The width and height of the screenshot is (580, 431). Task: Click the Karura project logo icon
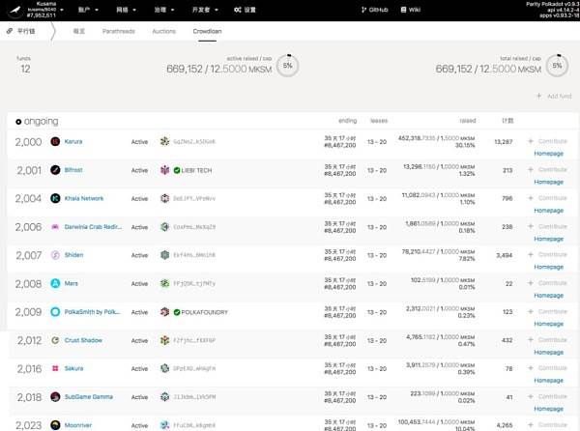(x=55, y=141)
